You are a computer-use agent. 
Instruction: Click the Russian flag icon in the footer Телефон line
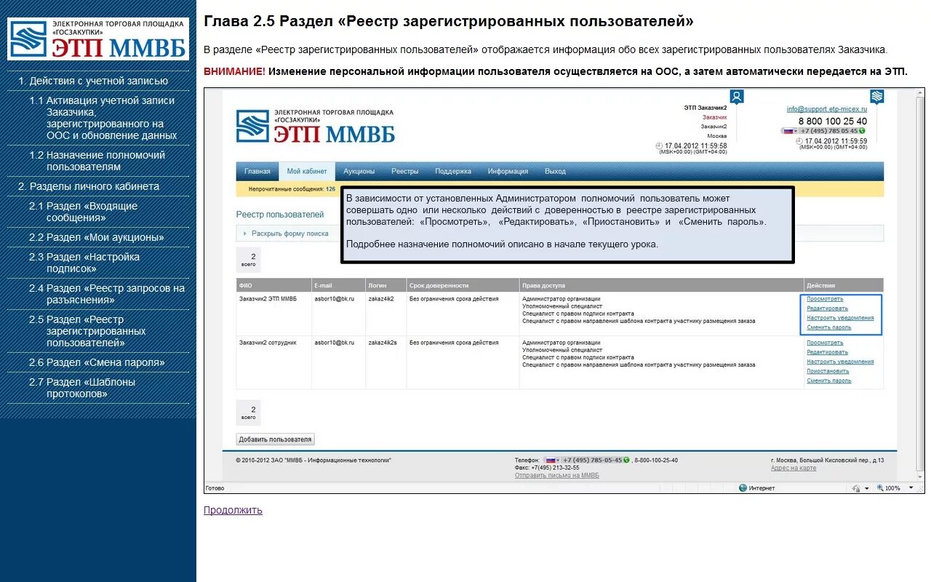551,460
